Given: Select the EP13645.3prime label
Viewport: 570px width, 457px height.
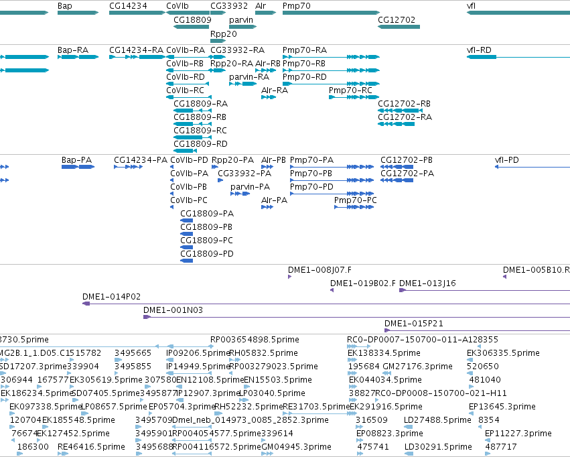Looking at the screenshot, I should coord(502,407).
